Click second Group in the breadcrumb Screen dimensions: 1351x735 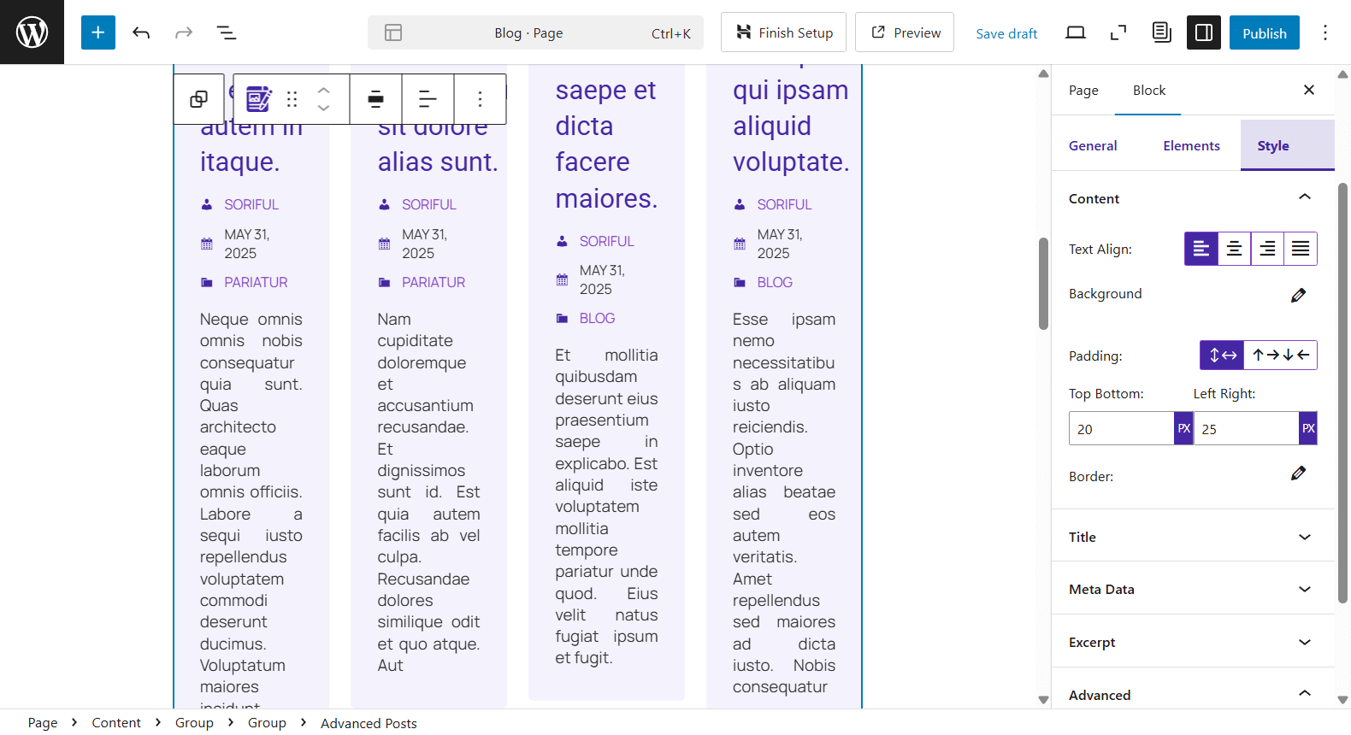267,723
